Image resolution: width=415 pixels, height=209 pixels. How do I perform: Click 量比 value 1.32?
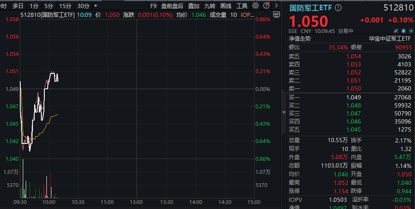click(406, 149)
